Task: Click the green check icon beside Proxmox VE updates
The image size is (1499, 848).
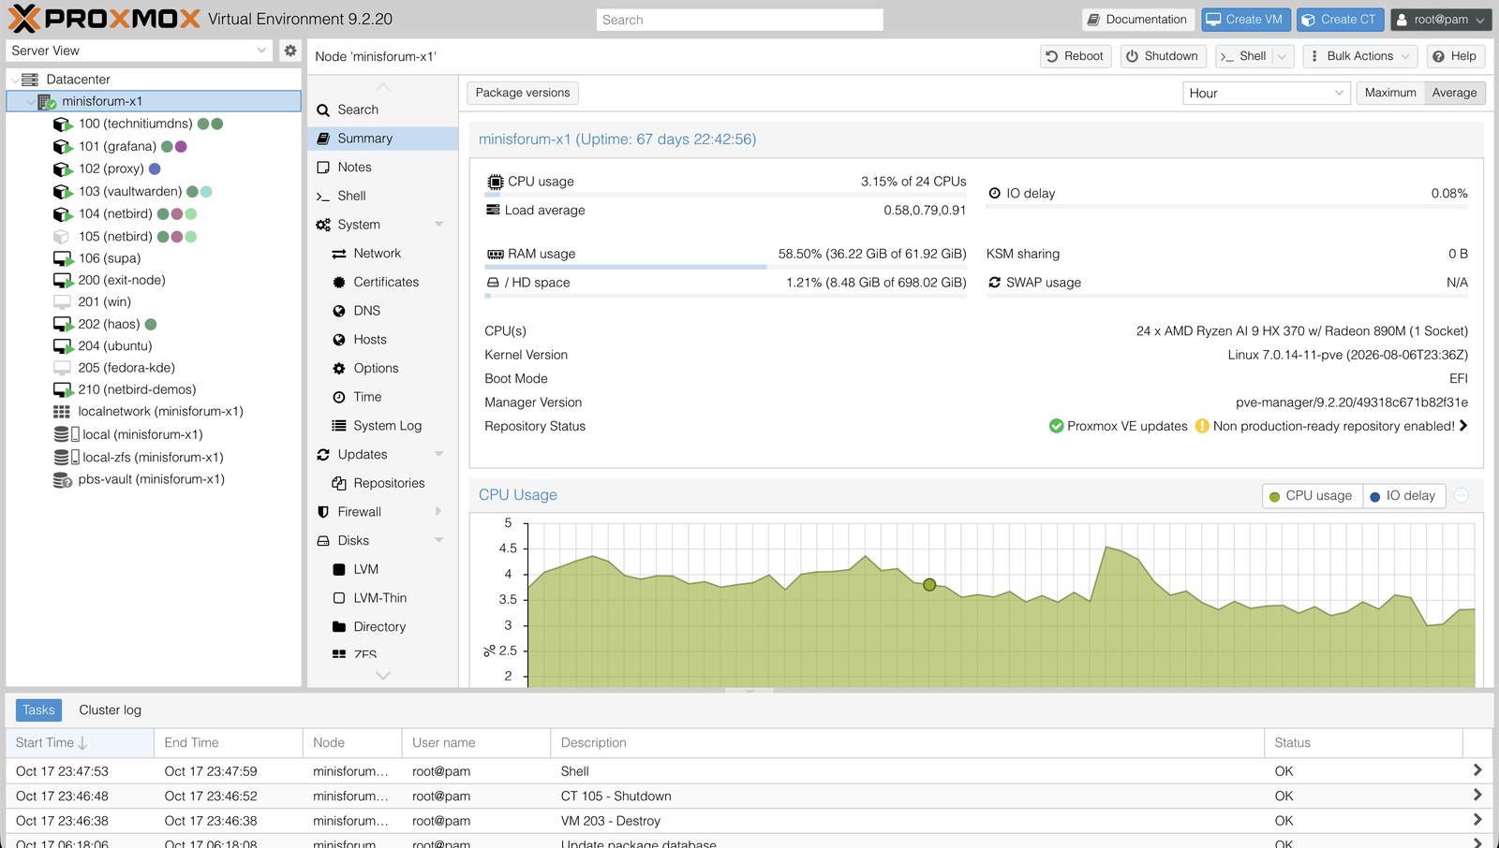Action: (x=1056, y=427)
